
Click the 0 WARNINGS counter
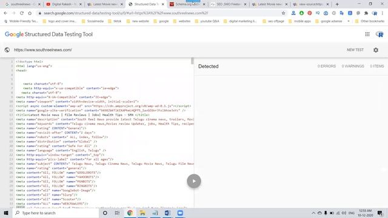(353, 66)
